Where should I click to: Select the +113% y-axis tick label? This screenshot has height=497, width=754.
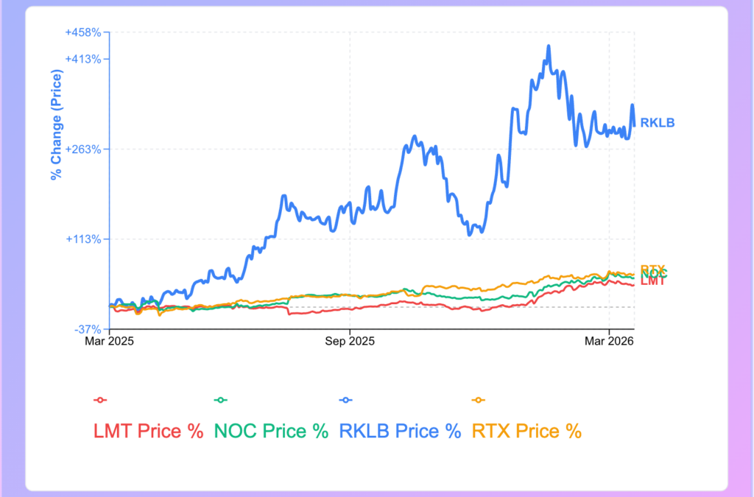pos(88,239)
